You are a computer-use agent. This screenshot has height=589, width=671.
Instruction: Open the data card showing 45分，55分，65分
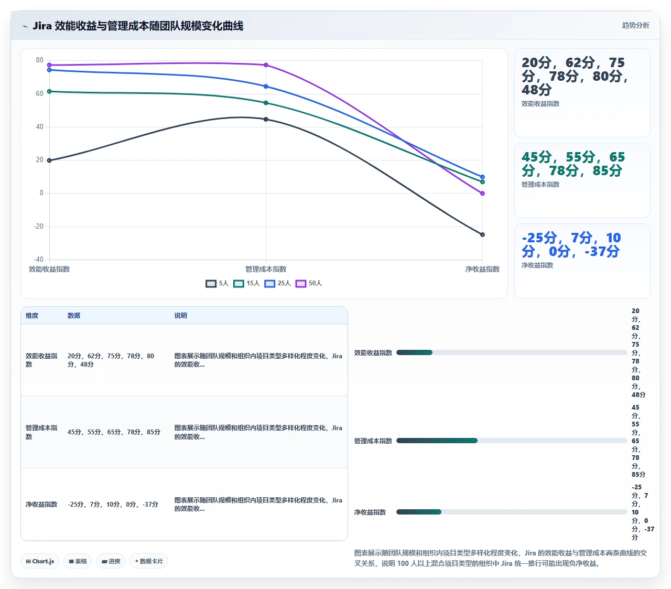pos(582,180)
